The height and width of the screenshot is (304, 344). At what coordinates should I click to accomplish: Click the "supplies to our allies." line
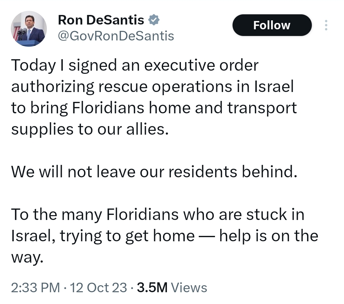pos(90,129)
